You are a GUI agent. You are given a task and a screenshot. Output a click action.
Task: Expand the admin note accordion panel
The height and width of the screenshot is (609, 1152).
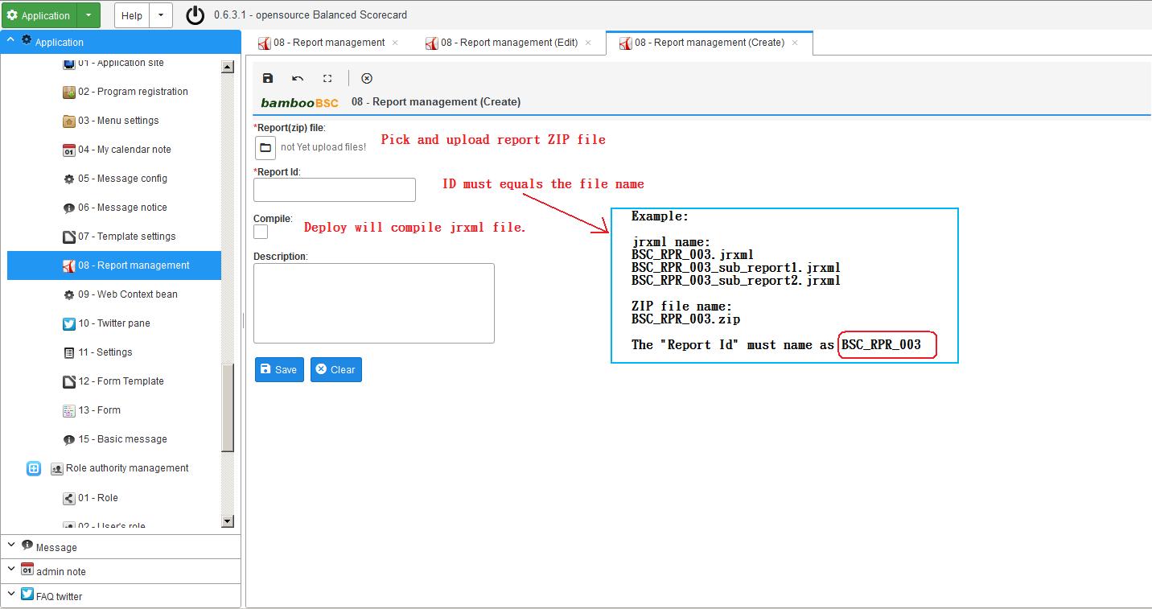point(121,571)
